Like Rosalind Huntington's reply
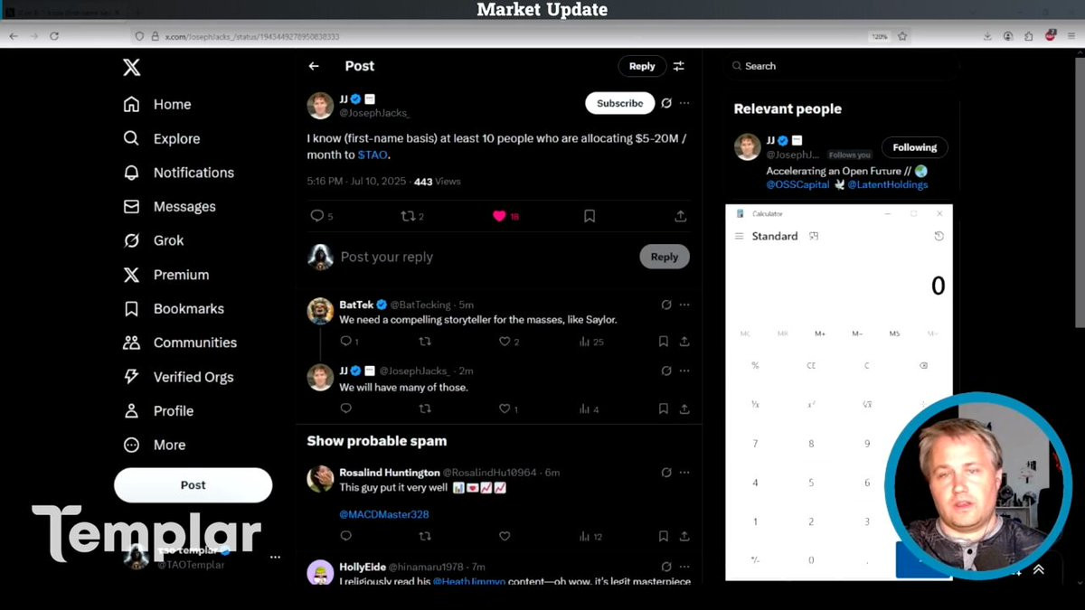 click(x=505, y=536)
